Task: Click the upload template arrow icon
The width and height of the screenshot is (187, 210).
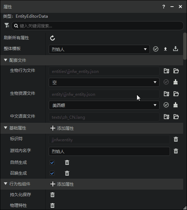Action: pos(165,49)
